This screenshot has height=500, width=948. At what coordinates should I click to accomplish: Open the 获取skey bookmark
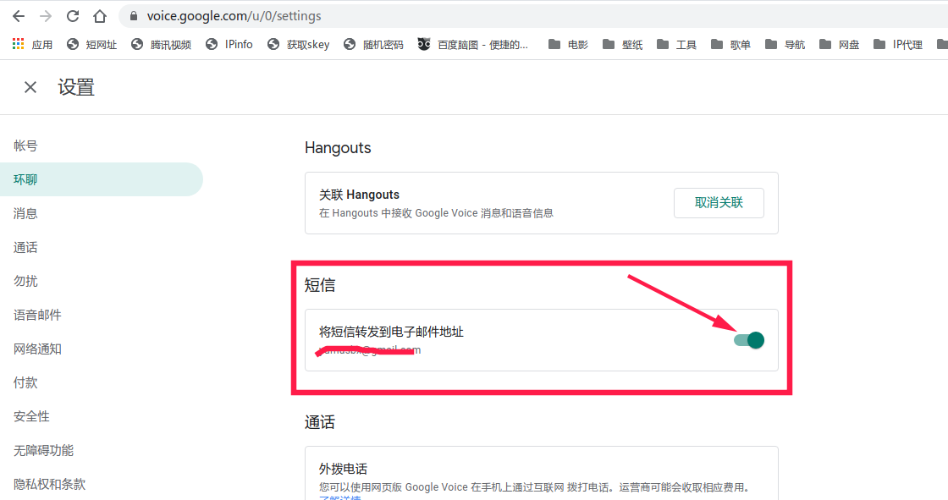click(x=299, y=44)
